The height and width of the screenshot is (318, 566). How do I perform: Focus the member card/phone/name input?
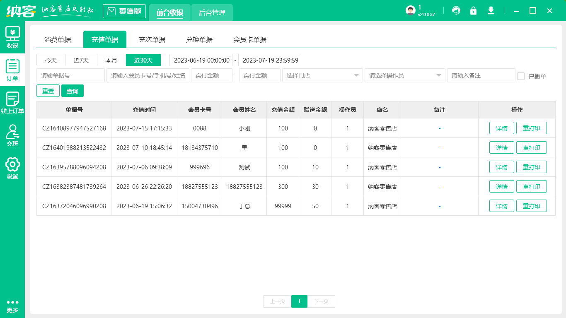click(148, 75)
